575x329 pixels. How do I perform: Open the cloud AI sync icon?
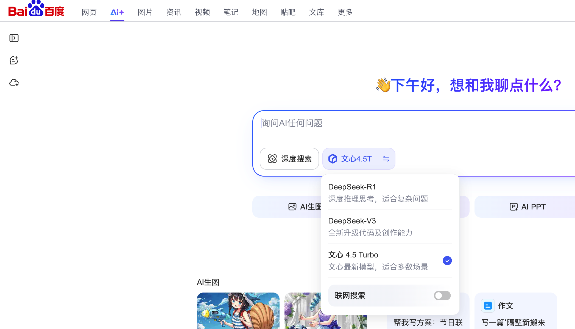tap(14, 83)
